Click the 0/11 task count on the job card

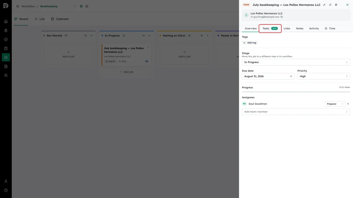[123, 61]
